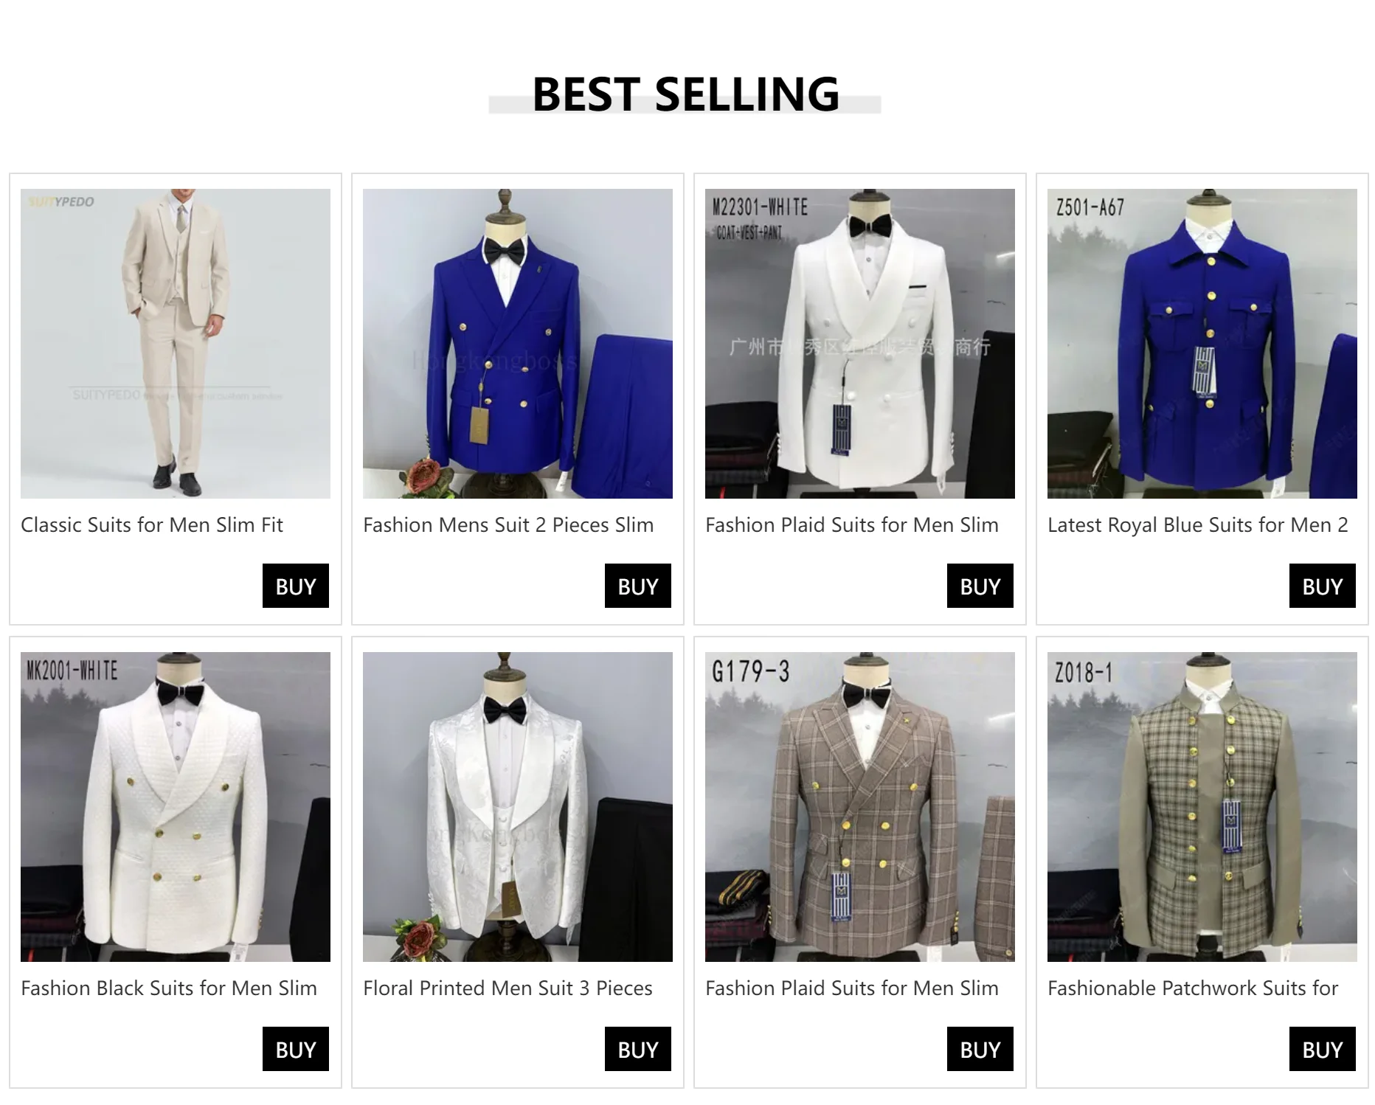The height and width of the screenshot is (1105, 1375).
Task: Open the Classic Suits for Men Slim Fit link
Action: [x=152, y=525]
